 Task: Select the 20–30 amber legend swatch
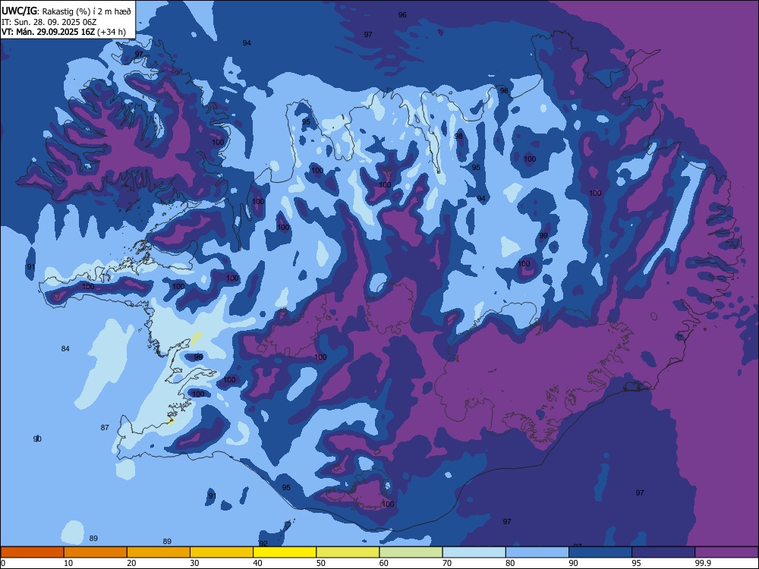click(x=159, y=552)
